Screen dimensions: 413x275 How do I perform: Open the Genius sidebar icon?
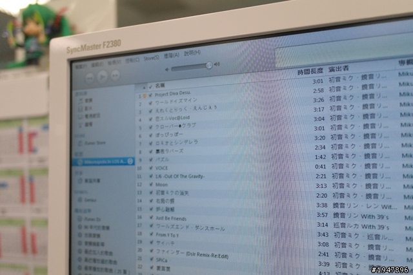80,200
